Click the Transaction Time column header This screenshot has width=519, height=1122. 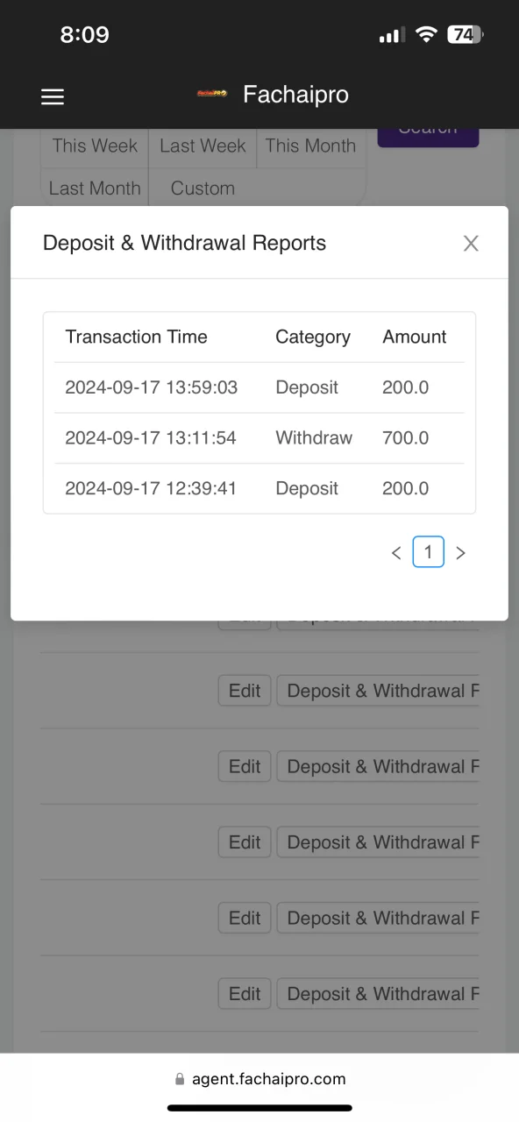tap(136, 337)
